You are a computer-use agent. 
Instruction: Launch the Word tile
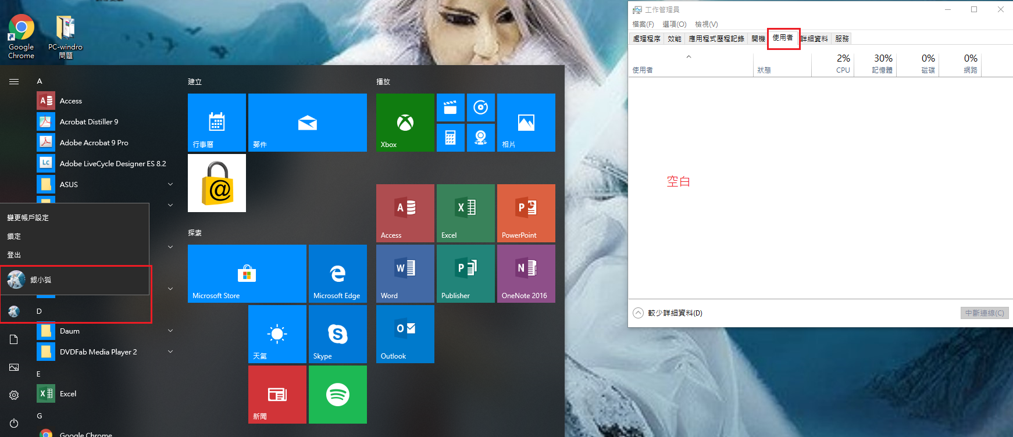[405, 274]
